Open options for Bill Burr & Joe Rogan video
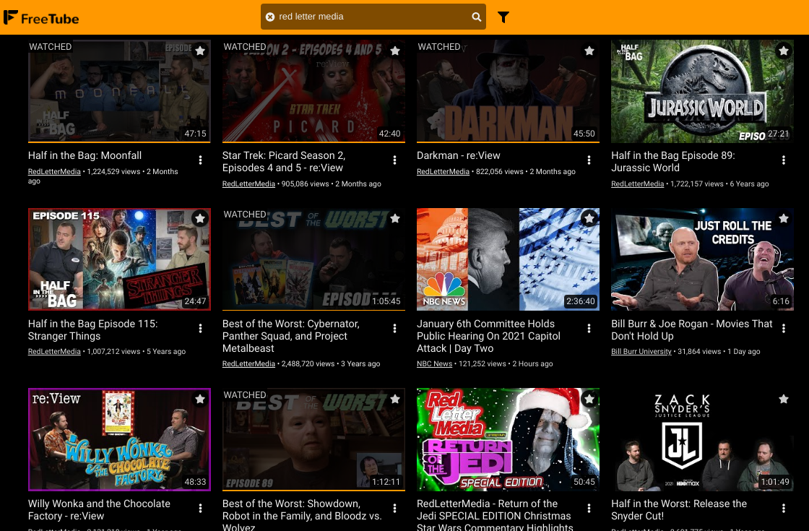This screenshot has height=531, width=809. coord(783,328)
